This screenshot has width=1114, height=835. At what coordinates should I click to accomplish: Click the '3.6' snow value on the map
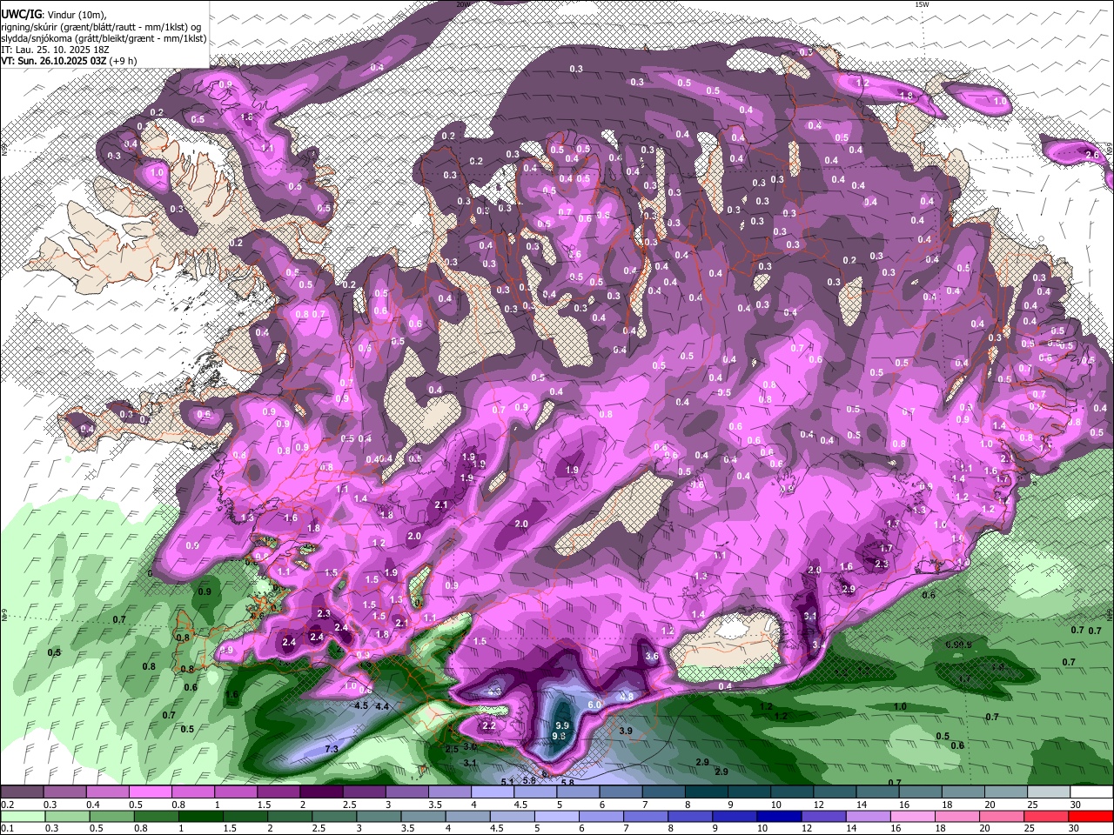(651, 657)
